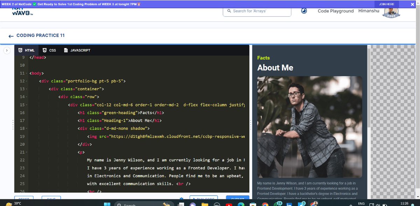Switch to the CSS tab
The image size is (420, 206).
click(49, 50)
